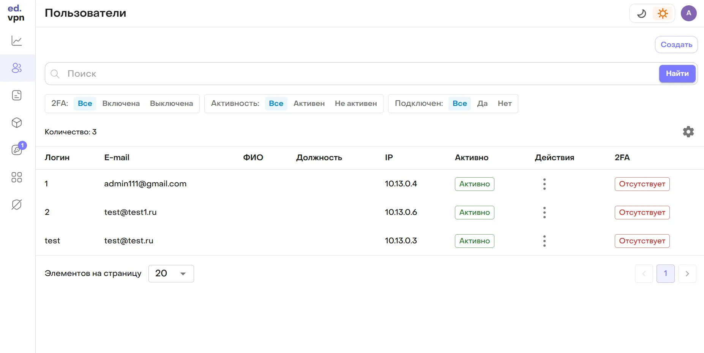Open the four-squares grid sidebar icon
Viewport: 704px width, 353px height.
17,177
